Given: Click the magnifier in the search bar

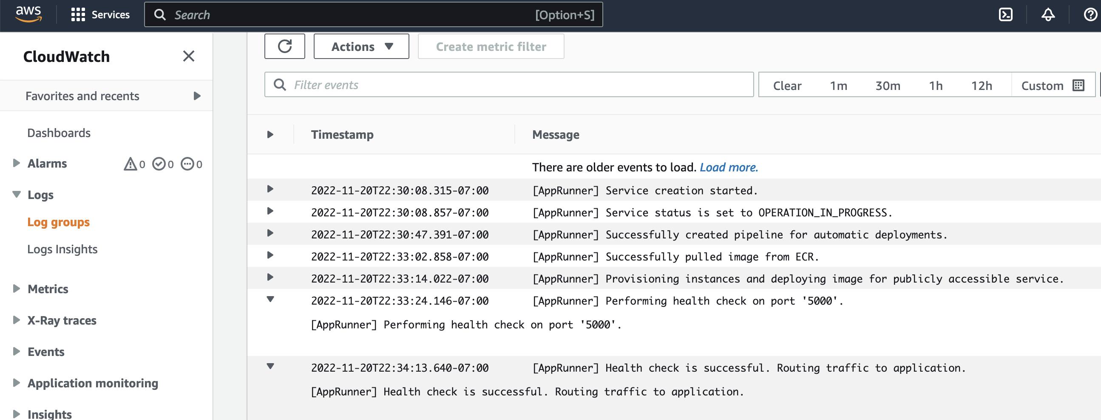Looking at the screenshot, I should point(160,14).
